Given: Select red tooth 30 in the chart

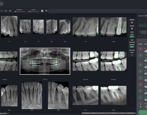Looking at the screenshot, I should tap(145, 33).
